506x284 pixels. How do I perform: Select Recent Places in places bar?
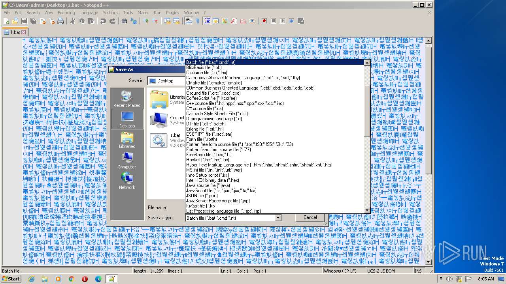point(126,99)
